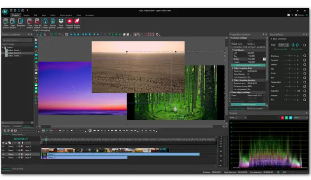
Task: Select Video: Ocean_3 in Objects explorer
Action: (x=15, y=56)
